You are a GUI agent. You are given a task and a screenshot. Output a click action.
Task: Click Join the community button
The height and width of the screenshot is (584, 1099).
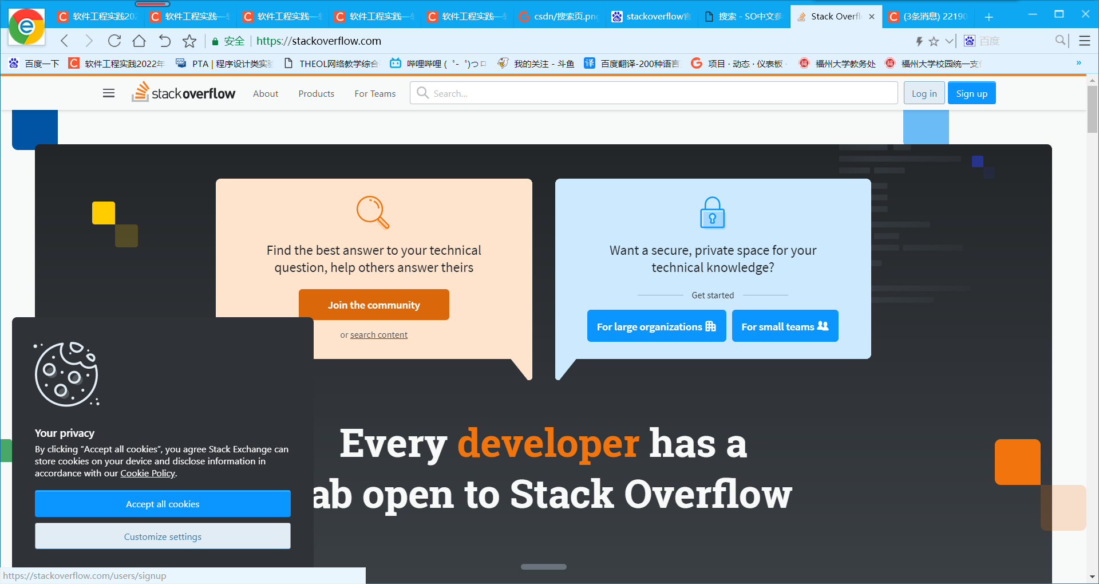click(374, 305)
